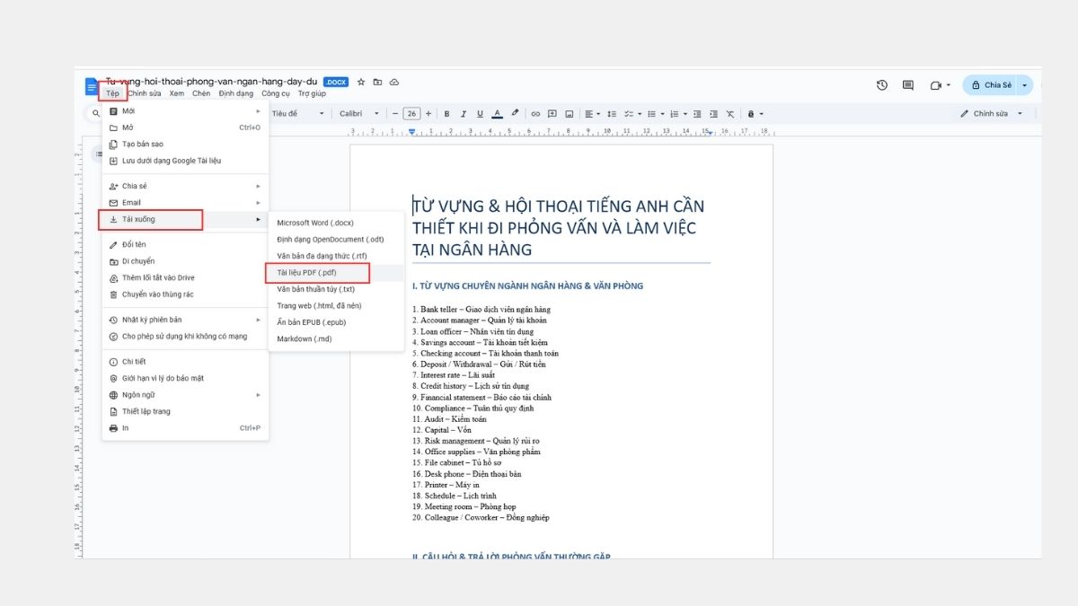Click the cloud save status icon
Screen dimensions: 1078x606
(394, 82)
